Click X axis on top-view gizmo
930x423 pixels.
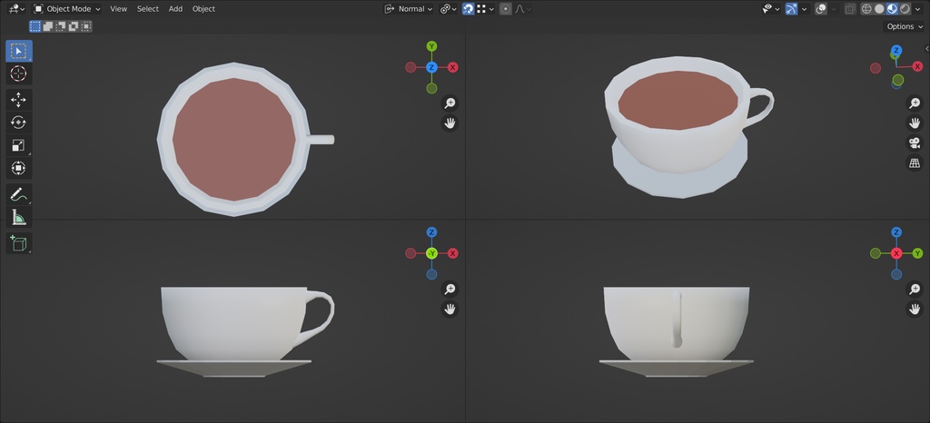[x=452, y=67]
